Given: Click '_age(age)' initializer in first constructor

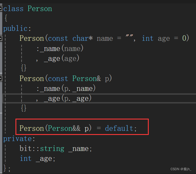Looking at the screenshot, I should (61, 58).
